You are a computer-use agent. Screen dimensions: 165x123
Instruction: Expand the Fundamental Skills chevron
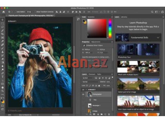158,38
